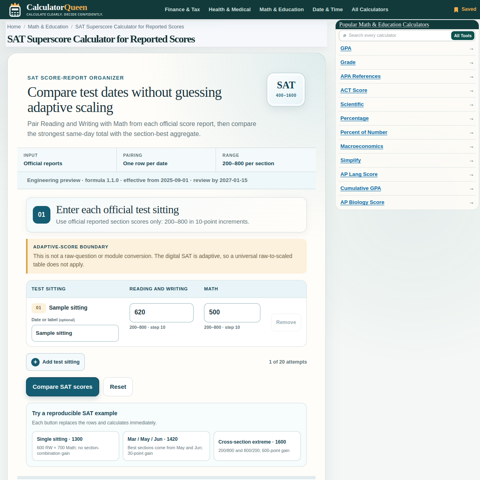Viewport: 480px width, 480px height.
Task: Load the Mar / May / Jun · 1420 example
Action: click(166, 446)
